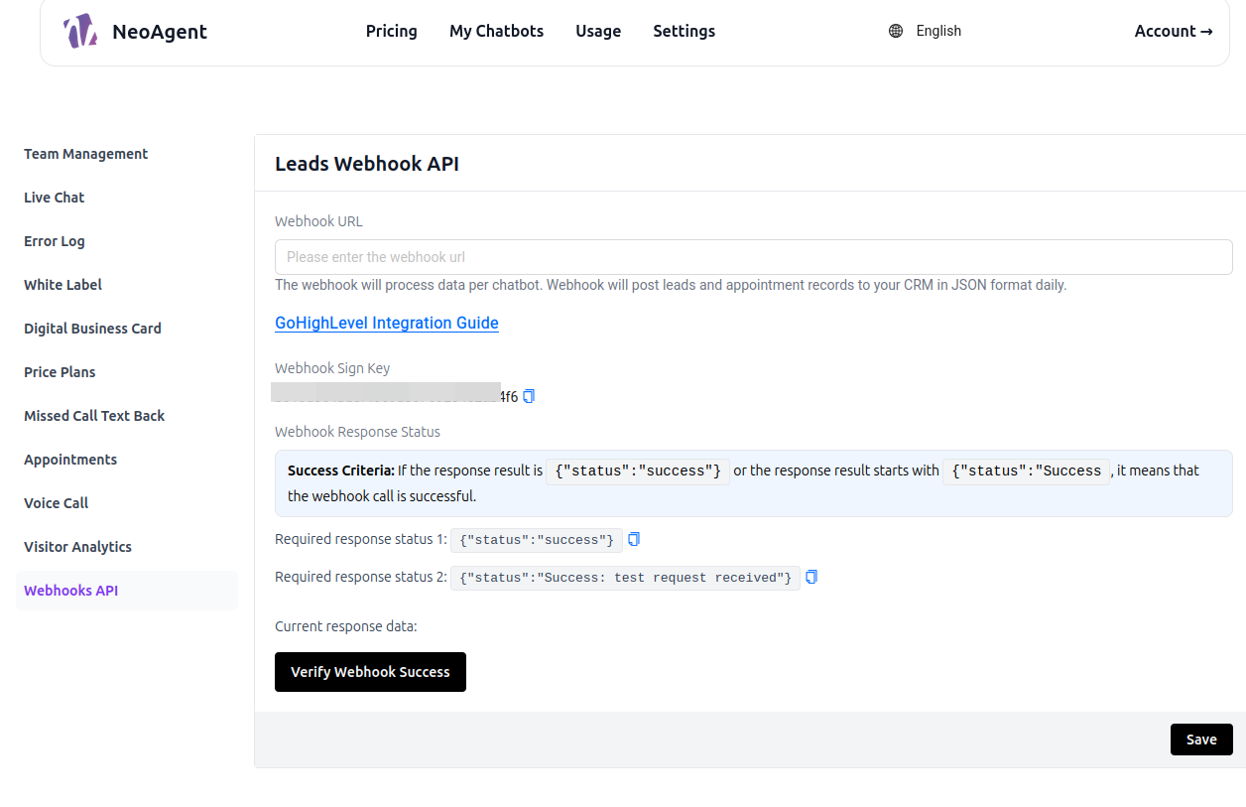View Visitor Analytics
The height and width of the screenshot is (807, 1246).
77,546
